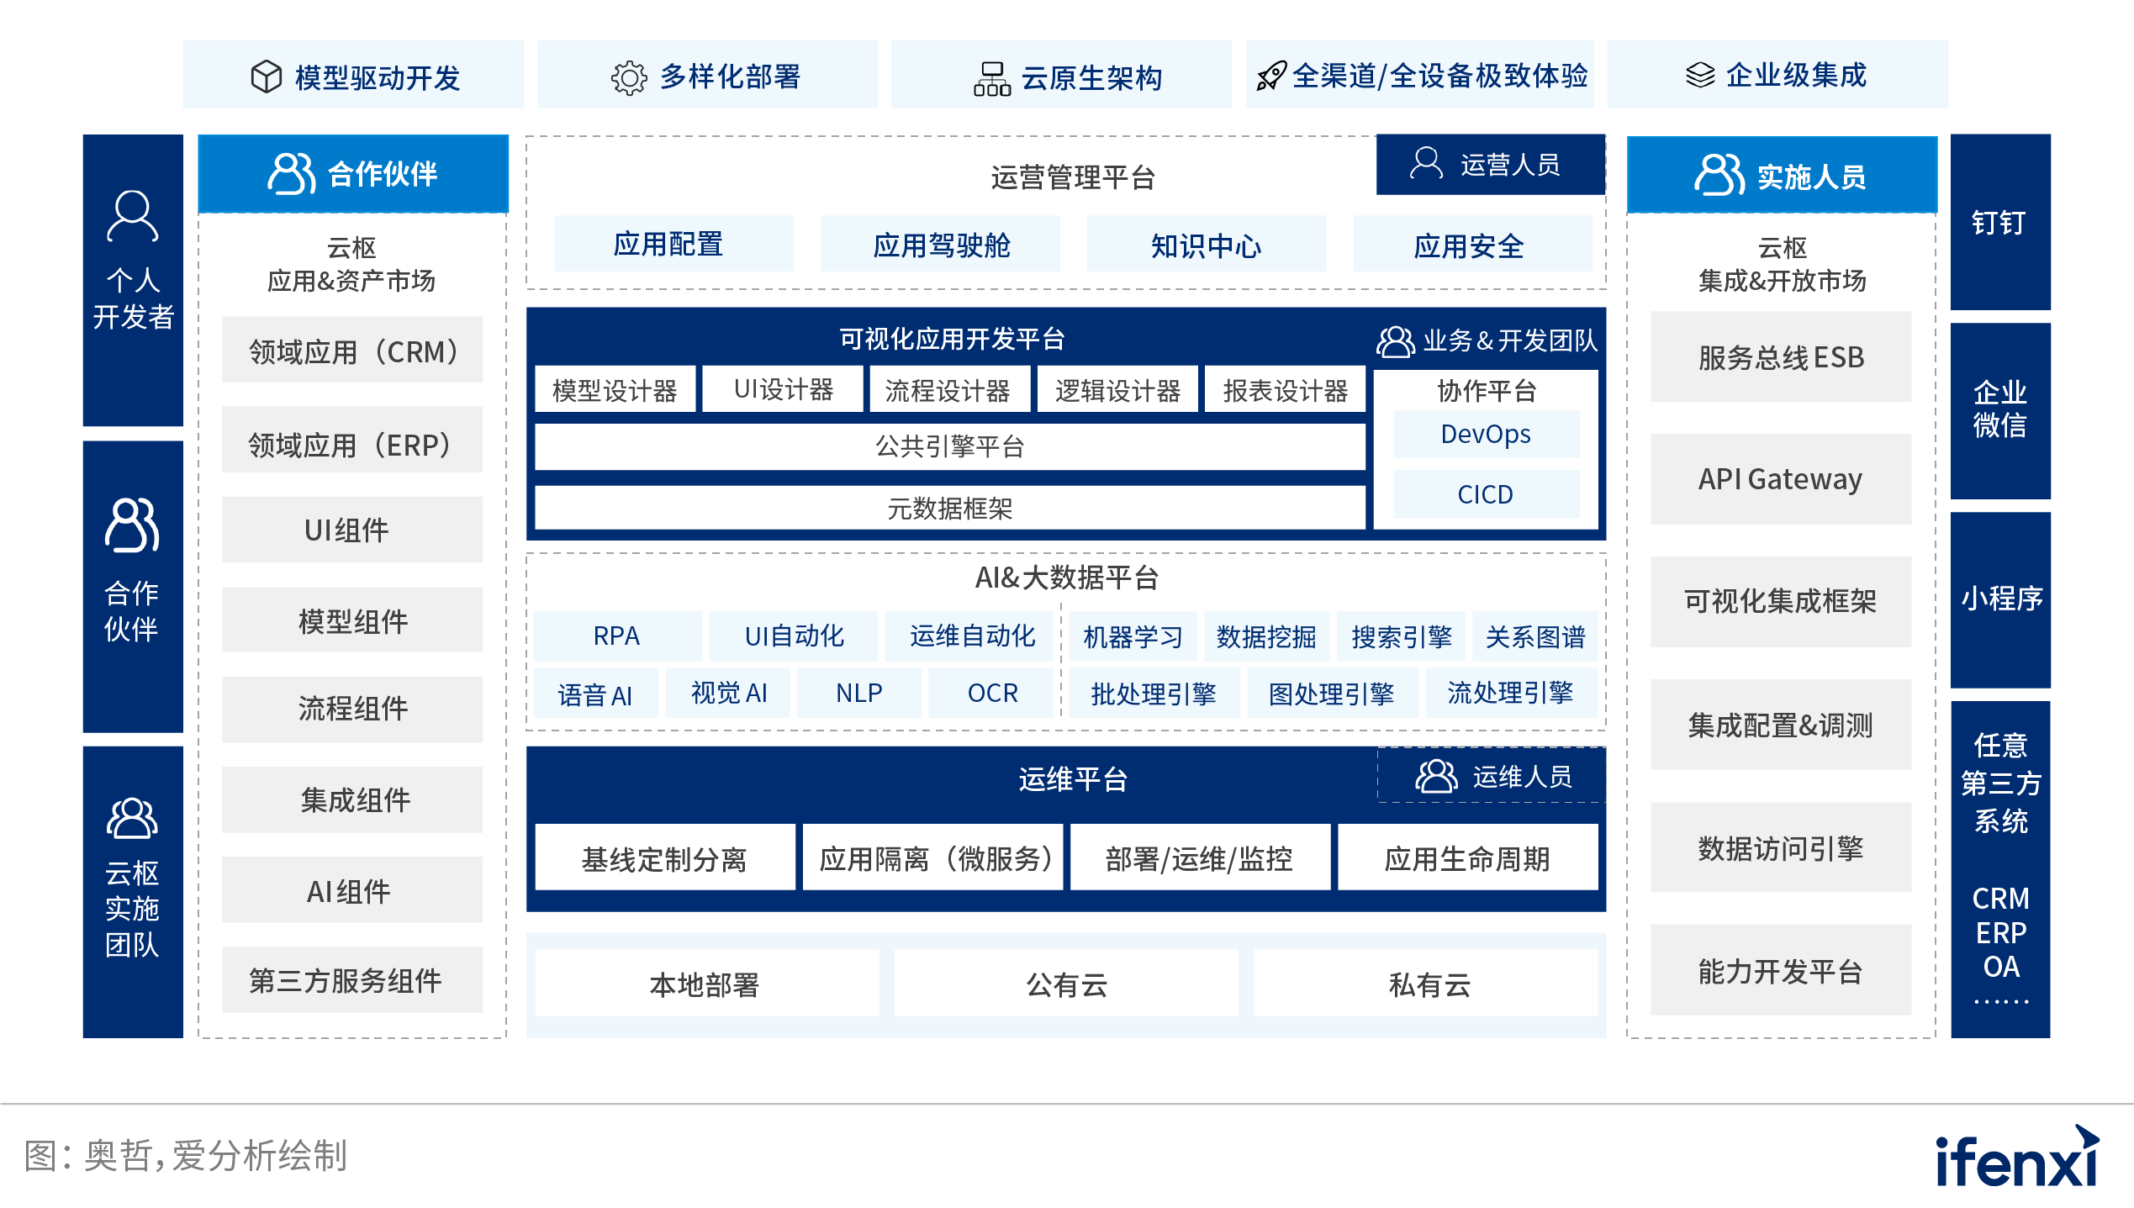
Task: Click the users icon in 合作伙伴 header
Action: coord(291,173)
